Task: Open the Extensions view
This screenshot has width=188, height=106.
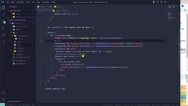Action: (3, 35)
